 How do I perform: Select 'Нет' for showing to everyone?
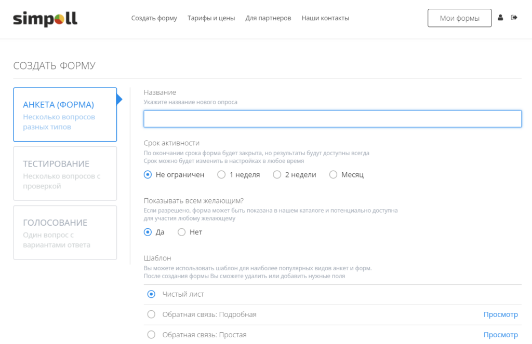181,232
